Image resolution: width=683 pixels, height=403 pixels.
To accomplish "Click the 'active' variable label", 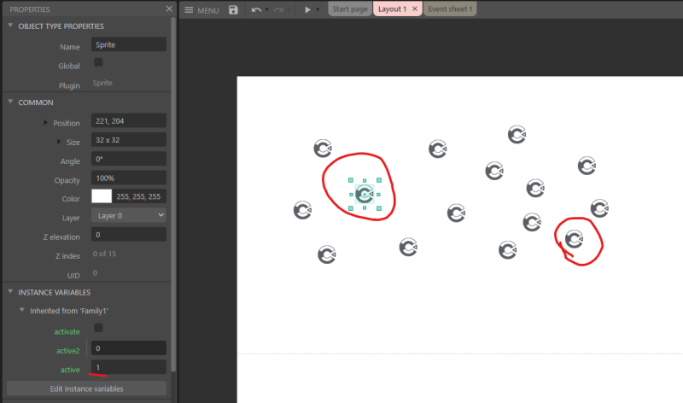I will [70, 370].
